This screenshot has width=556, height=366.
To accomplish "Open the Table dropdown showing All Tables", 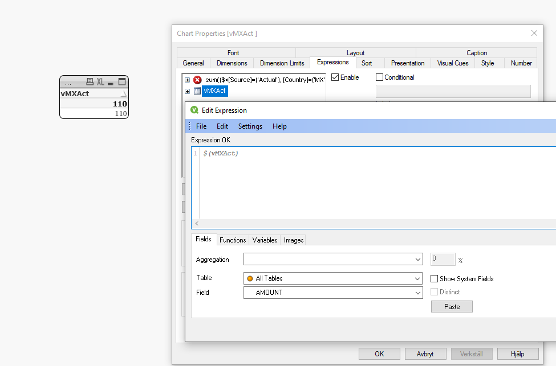I will tap(417, 278).
